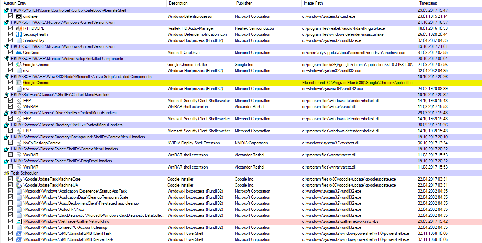This screenshot has width=482, height=243.
Task: Sort by the Image Path column header
Action: (x=359, y=3)
